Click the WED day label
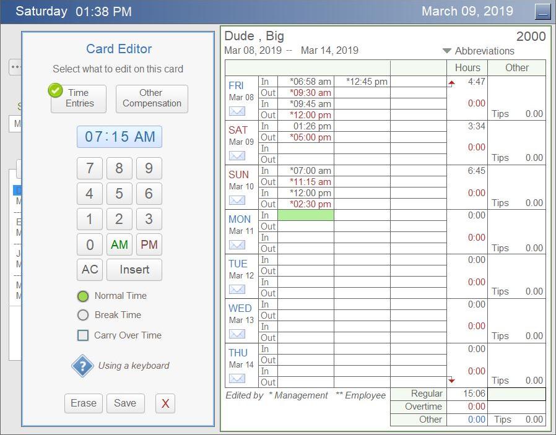 (x=240, y=308)
